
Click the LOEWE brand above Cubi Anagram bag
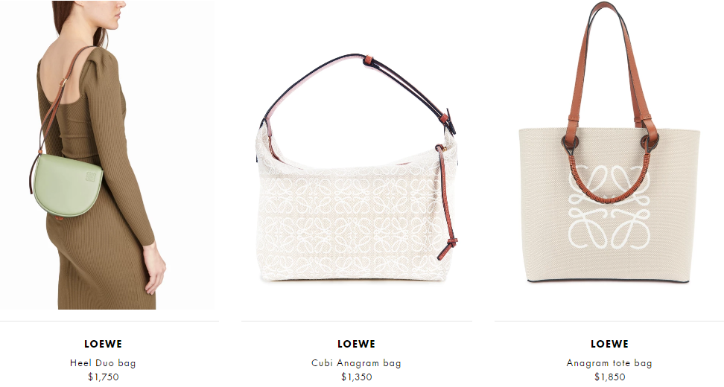[x=357, y=344]
